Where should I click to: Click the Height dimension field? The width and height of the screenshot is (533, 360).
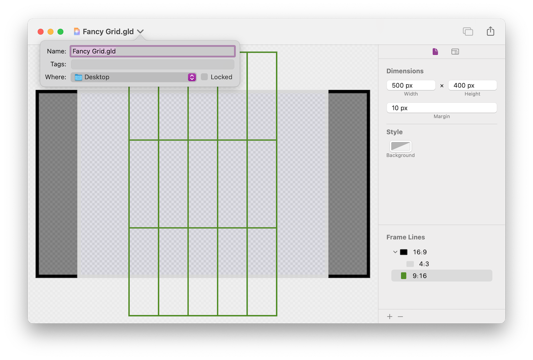click(x=472, y=85)
